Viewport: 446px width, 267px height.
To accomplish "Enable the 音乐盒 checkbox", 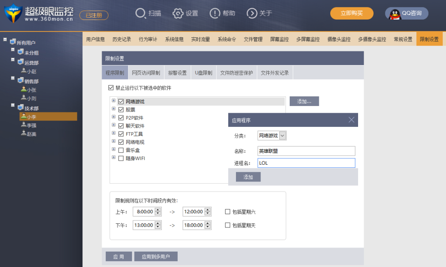I will [x=121, y=150].
